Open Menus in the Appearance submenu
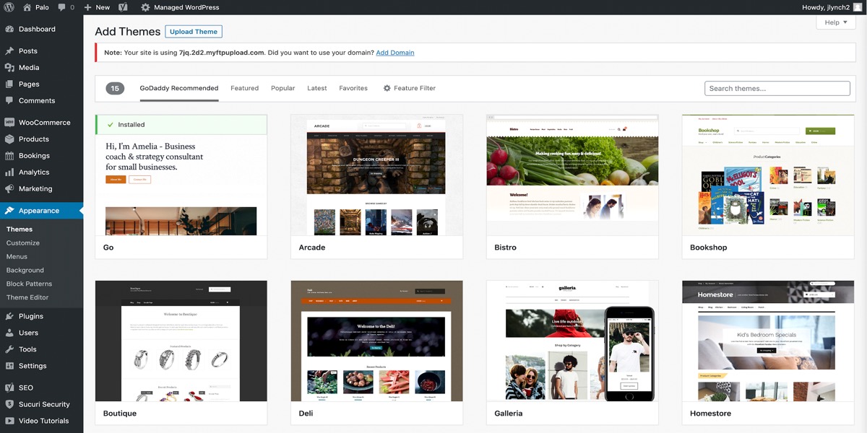The height and width of the screenshot is (433, 867). point(17,257)
